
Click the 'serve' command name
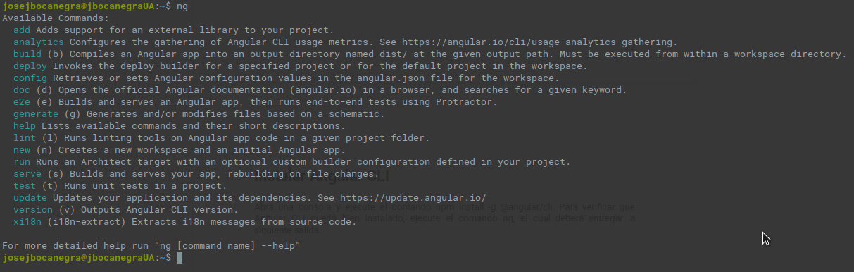[27, 173]
